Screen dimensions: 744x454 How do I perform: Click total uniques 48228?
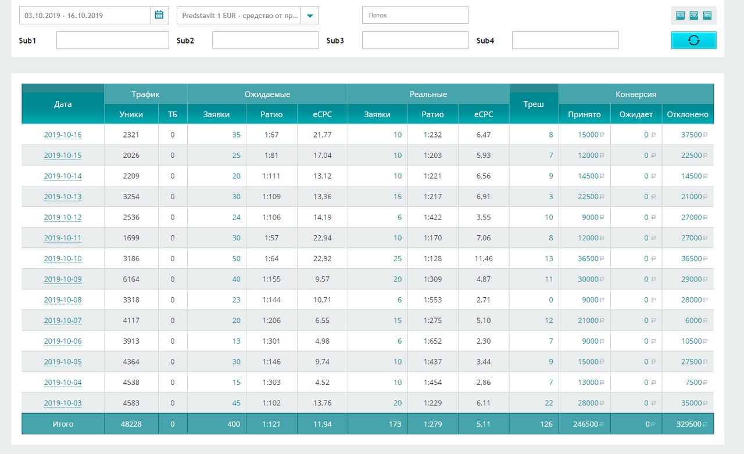(x=131, y=424)
